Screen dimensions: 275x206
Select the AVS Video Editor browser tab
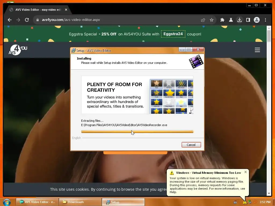pyautogui.click(x=38, y=10)
